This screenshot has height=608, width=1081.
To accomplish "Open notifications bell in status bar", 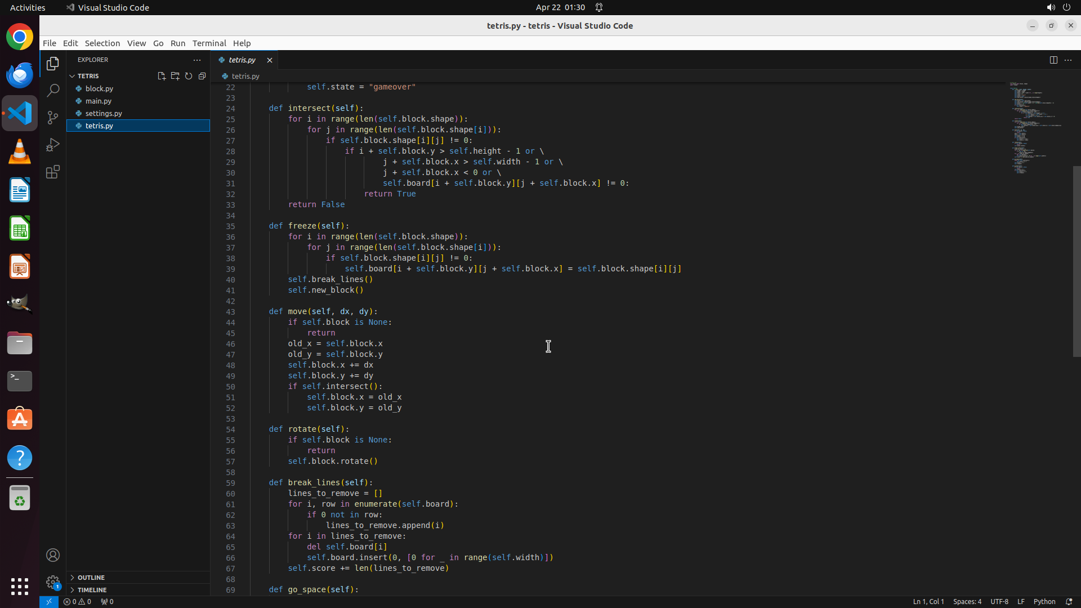I will (x=1069, y=601).
